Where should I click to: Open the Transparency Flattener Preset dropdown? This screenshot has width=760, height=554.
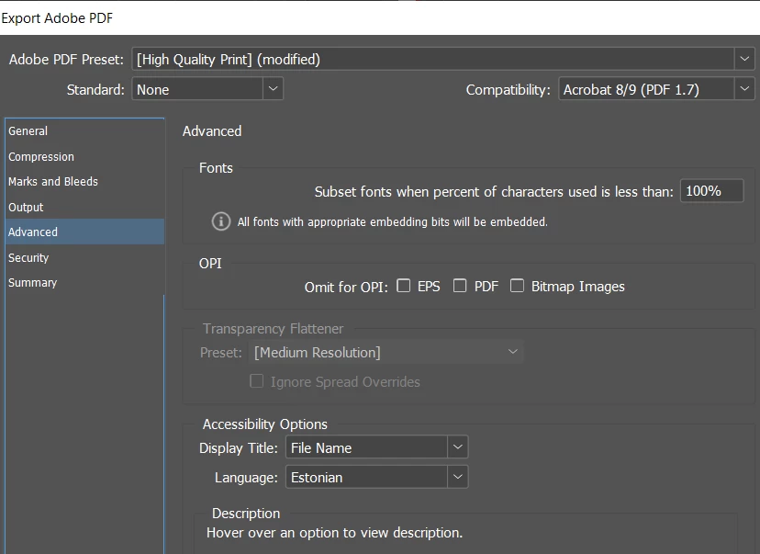point(386,352)
